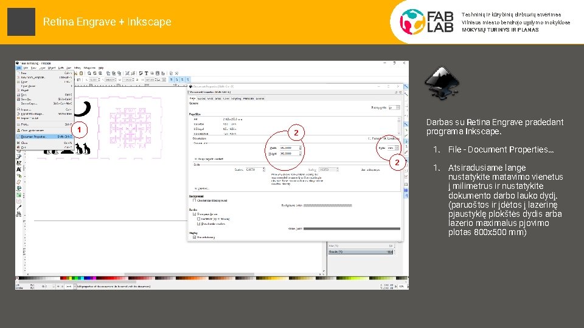Screen dimensions: 584x328
Task: Click the unlink clone icon
Action: (119, 73)
